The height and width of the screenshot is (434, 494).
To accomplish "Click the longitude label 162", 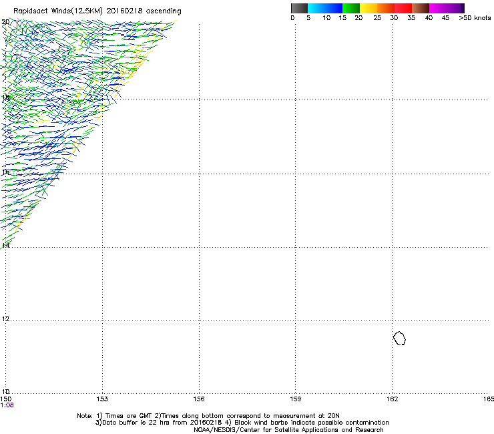I will pyautogui.click(x=392, y=399).
